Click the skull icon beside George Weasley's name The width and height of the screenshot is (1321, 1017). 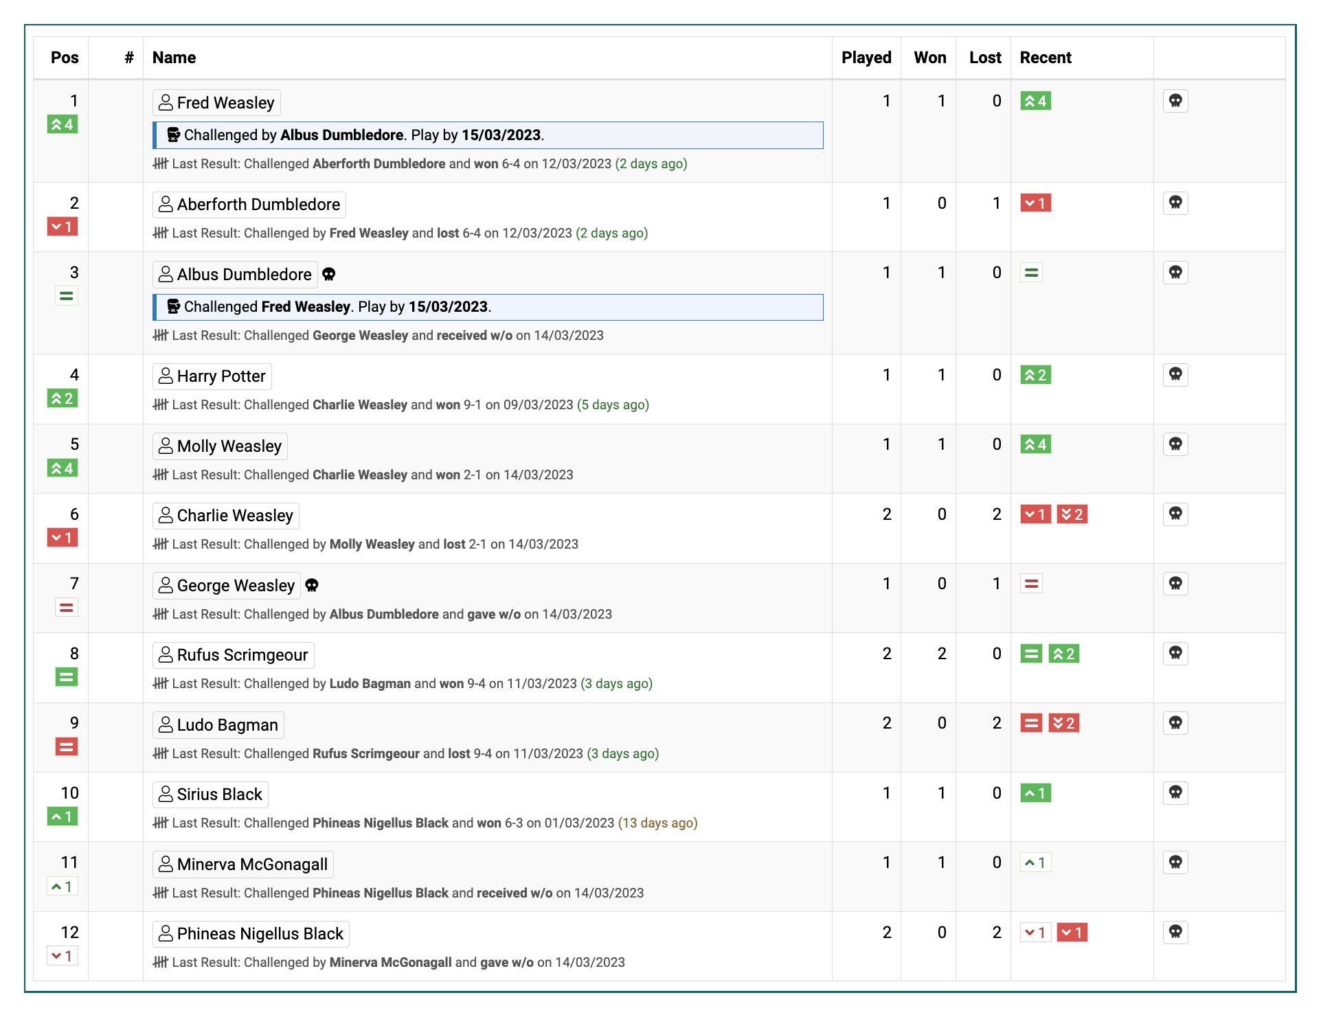click(312, 586)
